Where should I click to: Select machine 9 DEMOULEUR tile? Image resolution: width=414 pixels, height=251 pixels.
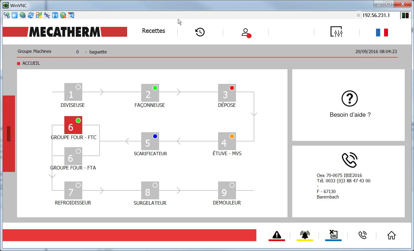coord(227,190)
